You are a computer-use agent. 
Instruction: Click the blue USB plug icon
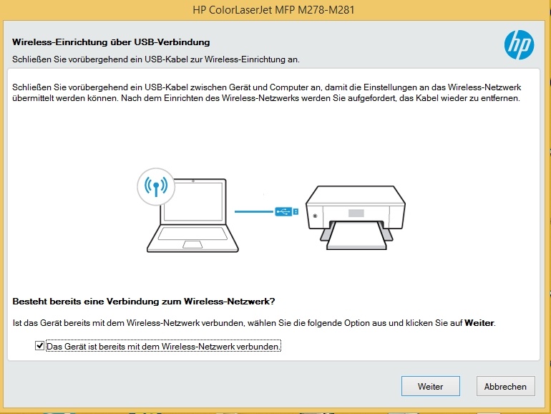[287, 211]
